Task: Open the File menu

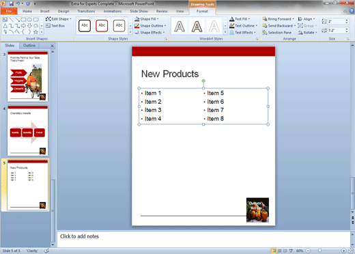Action: click(9, 11)
